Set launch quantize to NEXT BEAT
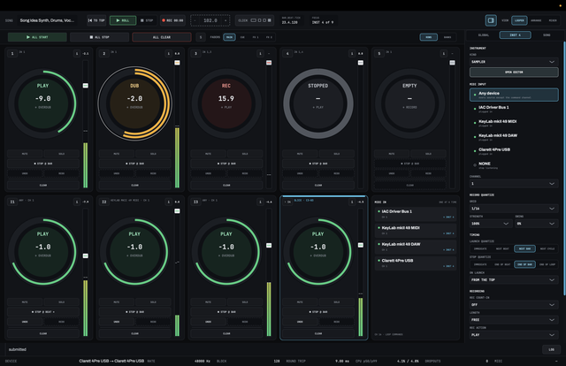 [502, 248]
